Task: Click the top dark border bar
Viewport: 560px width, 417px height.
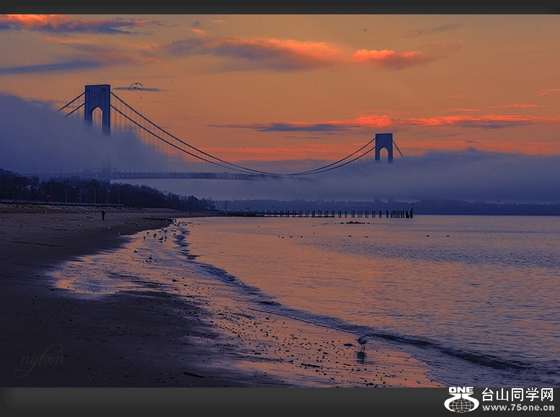Action: point(280,6)
